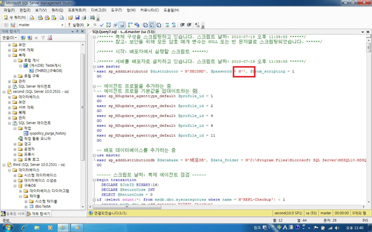Open the File (파일) menu
The height and width of the screenshot is (232, 372).
pyautogui.click(x=9, y=10)
